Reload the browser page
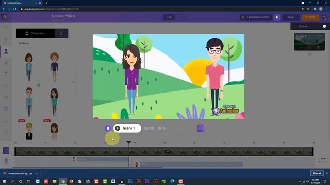 (15, 9)
